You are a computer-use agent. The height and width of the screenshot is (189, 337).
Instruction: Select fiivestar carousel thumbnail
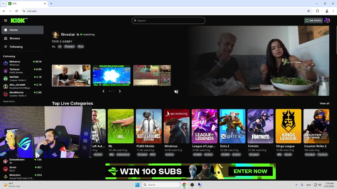coord(71,76)
